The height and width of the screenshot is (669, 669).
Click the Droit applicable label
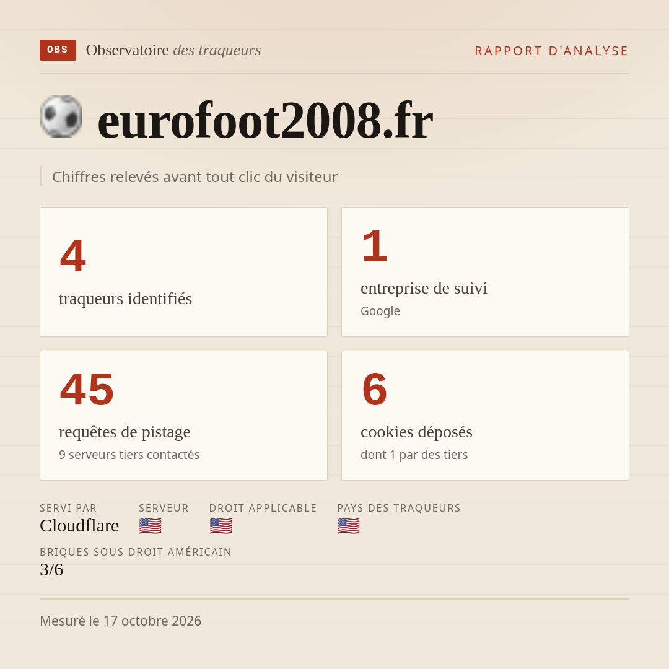(263, 508)
